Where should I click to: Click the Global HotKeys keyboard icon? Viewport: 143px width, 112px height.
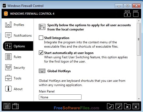coord(42,71)
